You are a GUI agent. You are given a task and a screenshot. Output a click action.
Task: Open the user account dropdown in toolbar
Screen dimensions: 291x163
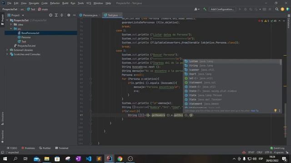pyautogui.click(x=196, y=9)
